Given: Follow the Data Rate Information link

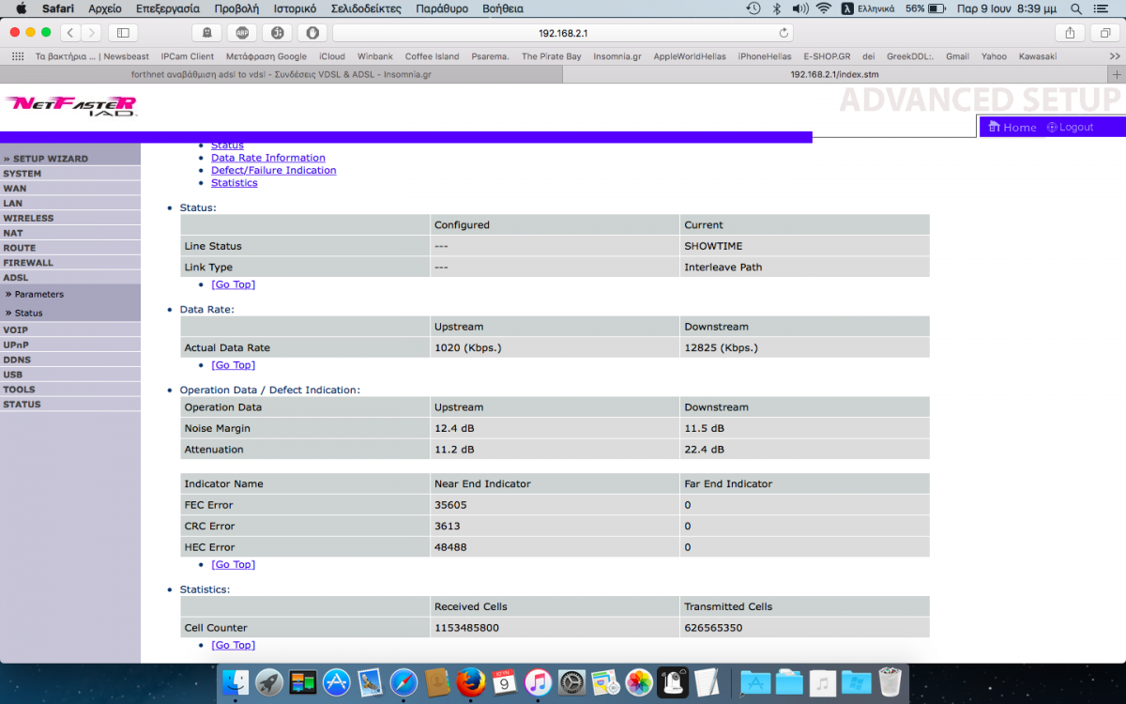Looking at the screenshot, I should 268,158.
